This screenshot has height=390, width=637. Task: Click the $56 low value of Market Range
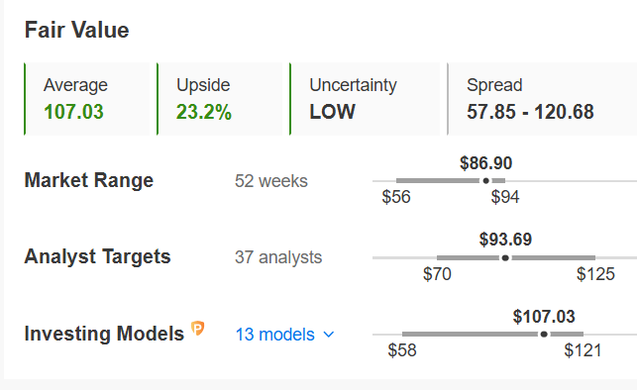coord(396,197)
